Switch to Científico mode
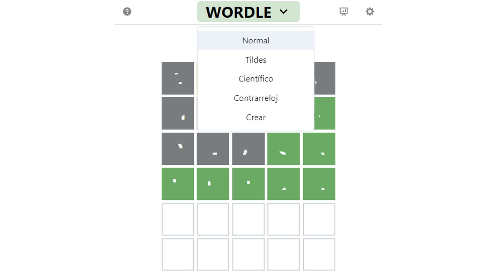Image resolution: width=497 pixels, height=279 pixels. tap(256, 79)
